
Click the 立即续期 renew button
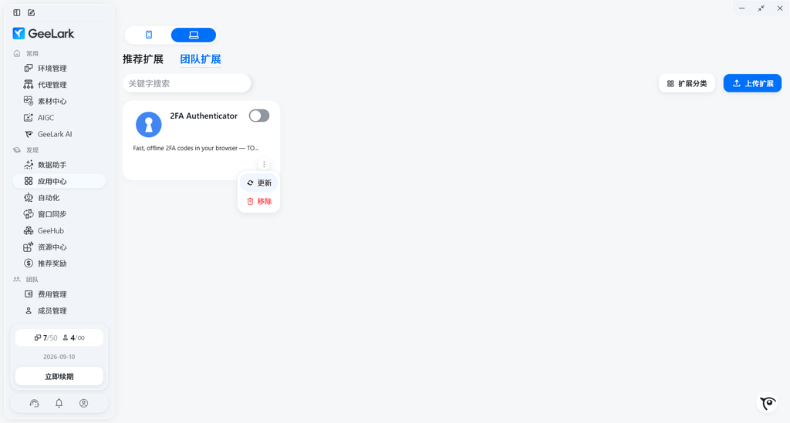[x=59, y=376]
